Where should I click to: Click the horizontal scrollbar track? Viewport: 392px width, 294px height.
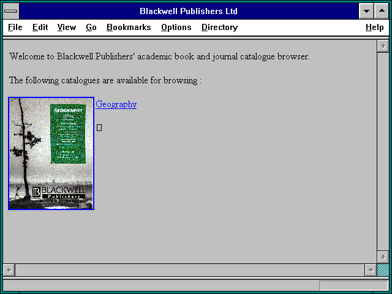pyautogui.click(x=190, y=270)
